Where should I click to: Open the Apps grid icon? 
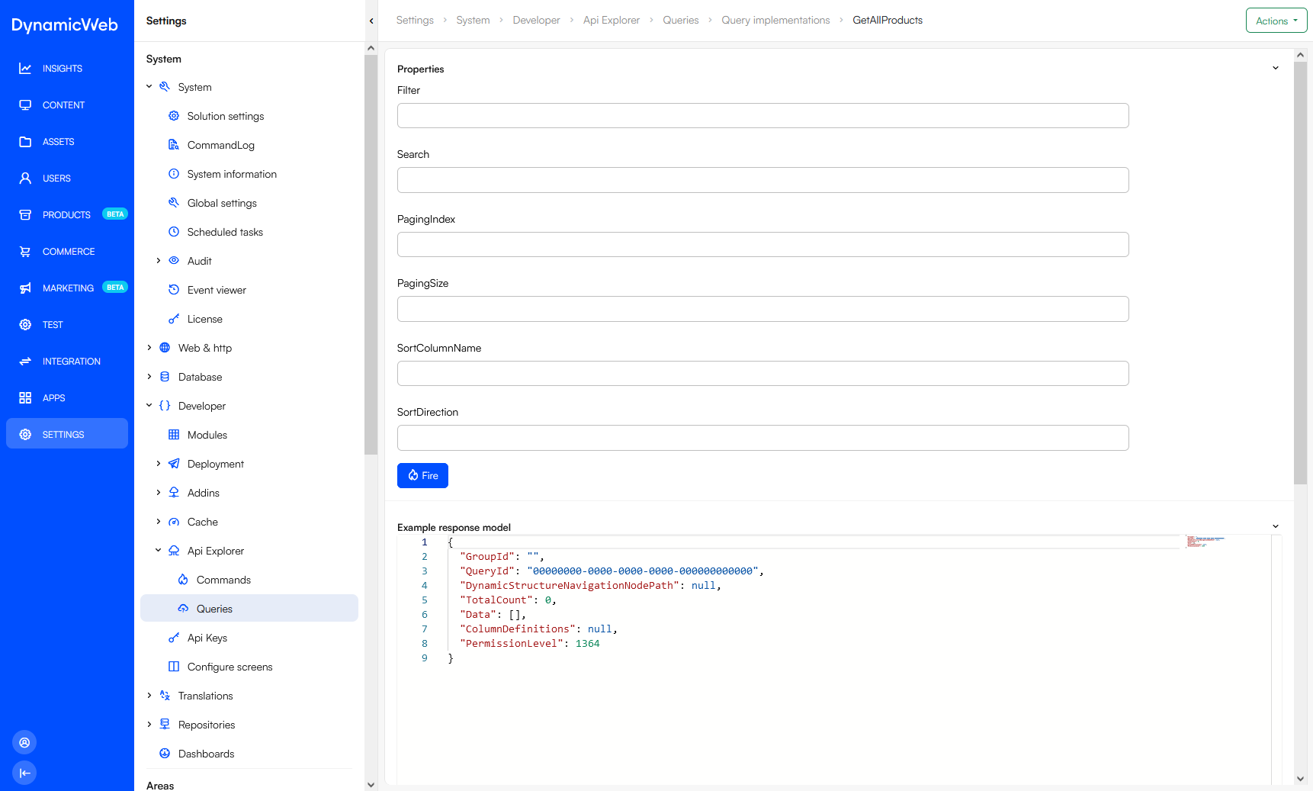tap(25, 398)
